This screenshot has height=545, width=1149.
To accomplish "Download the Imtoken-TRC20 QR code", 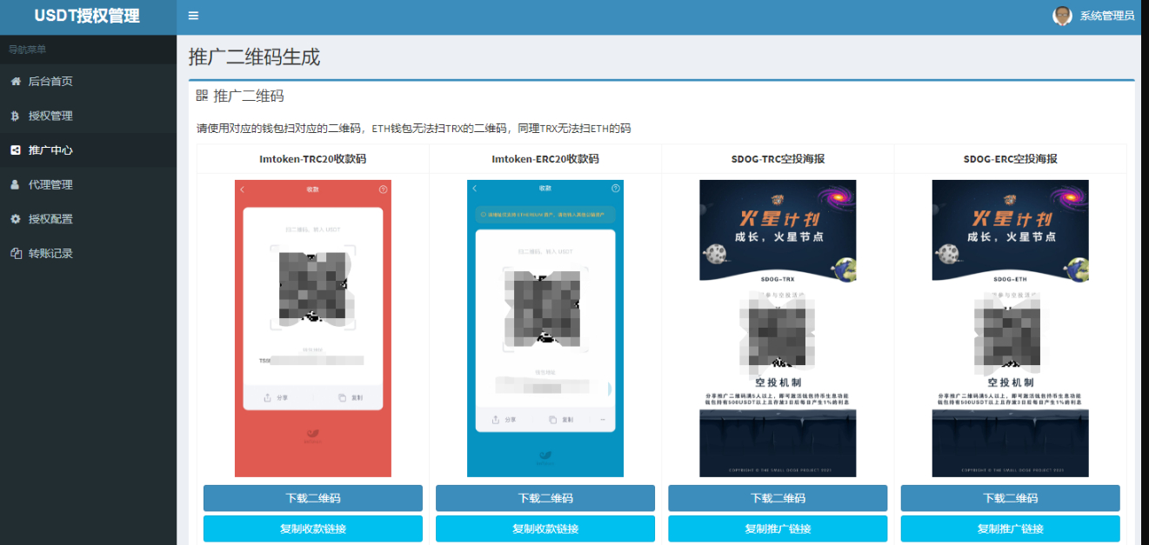I will [x=313, y=498].
